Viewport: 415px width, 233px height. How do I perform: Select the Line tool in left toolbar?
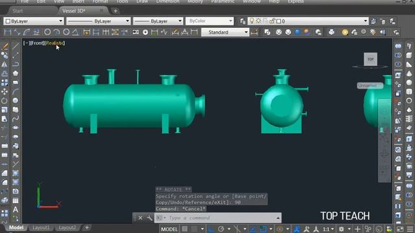pyautogui.click(x=16, y=47)
